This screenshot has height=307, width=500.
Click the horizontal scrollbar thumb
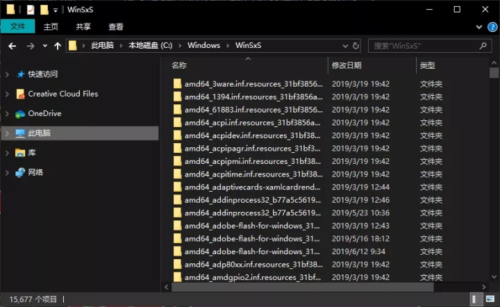303,287
